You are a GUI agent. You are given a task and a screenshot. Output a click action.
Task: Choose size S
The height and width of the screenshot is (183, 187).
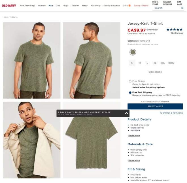tap(132, 63)
